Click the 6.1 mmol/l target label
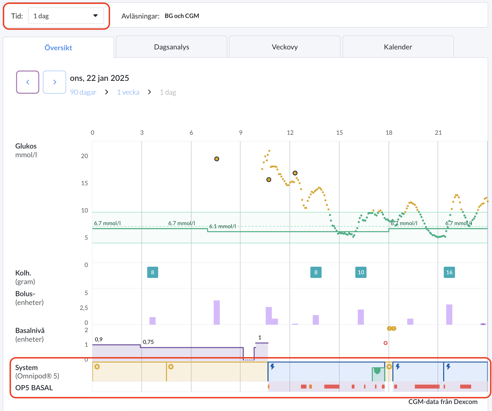The height and width of the screenshot is (411, 492). (222, 226)
